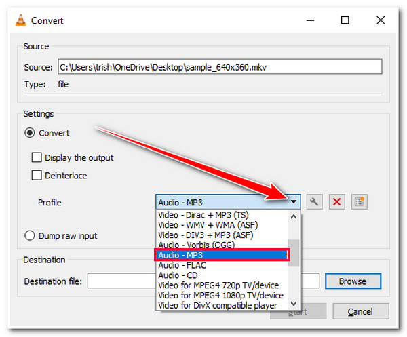Choose Video - Dirac + MP3 (TS) profile
This screenshot has width=407, height=337.
(222, 215)
